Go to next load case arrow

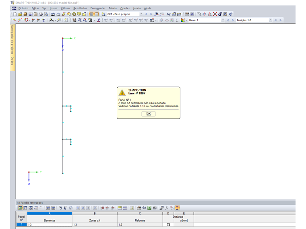(151, 14)
